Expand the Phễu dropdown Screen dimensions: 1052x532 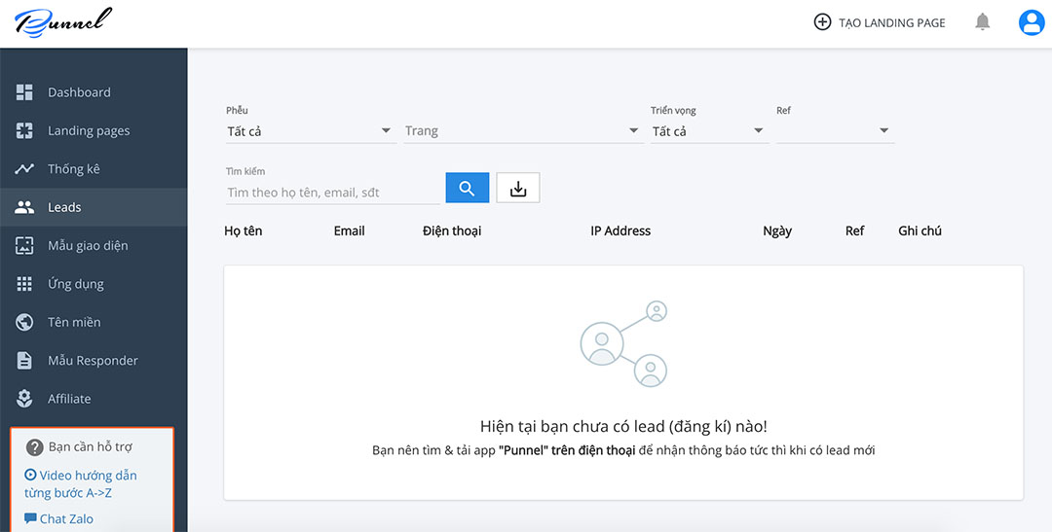tap(310, 131)
